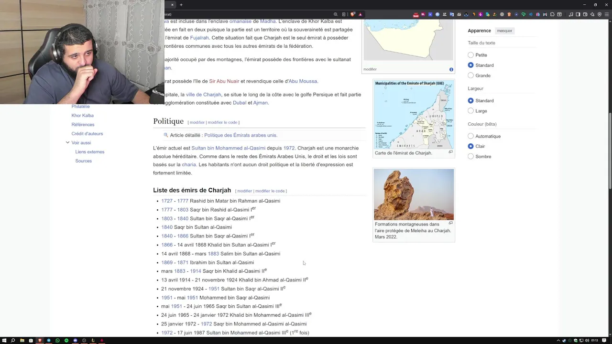Open reader mode icon in address bar
The height and width of the screenshot is (344, 612).
click(x=343, y=14)
